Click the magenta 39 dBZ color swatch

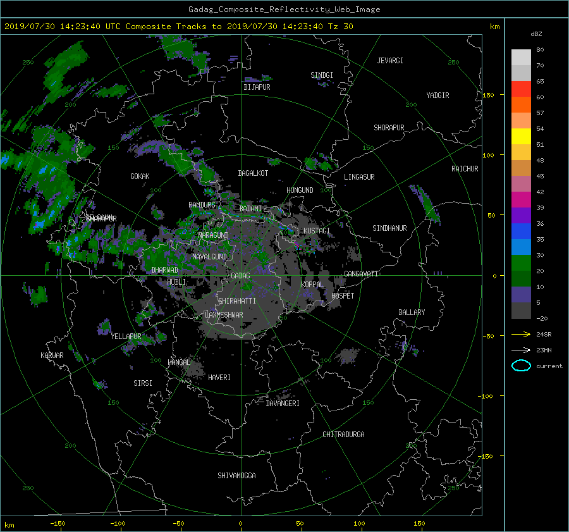pos(521,200)
